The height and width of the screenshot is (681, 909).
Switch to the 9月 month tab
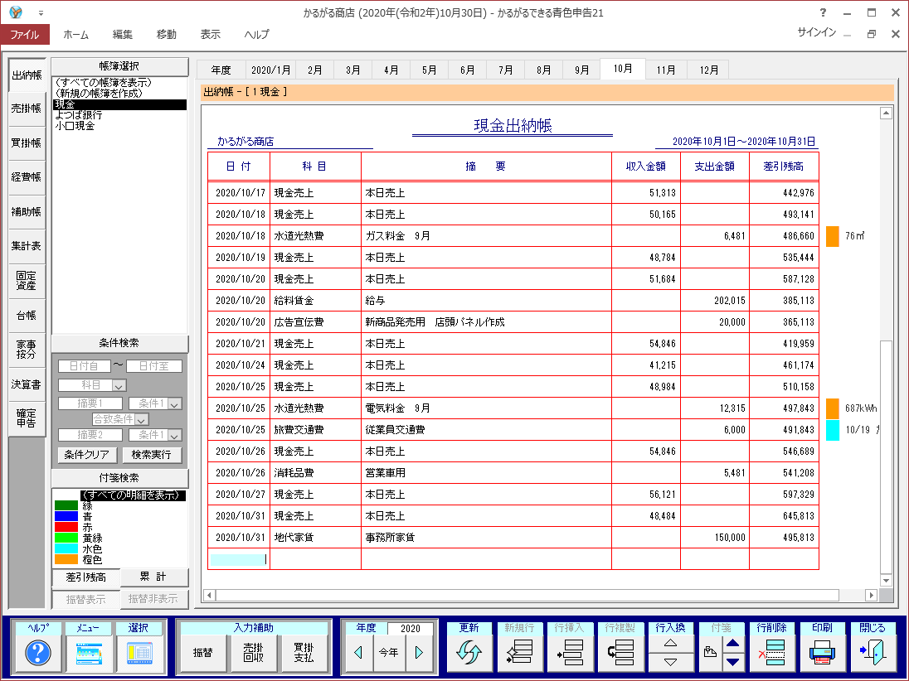click(x=582, y=70)
